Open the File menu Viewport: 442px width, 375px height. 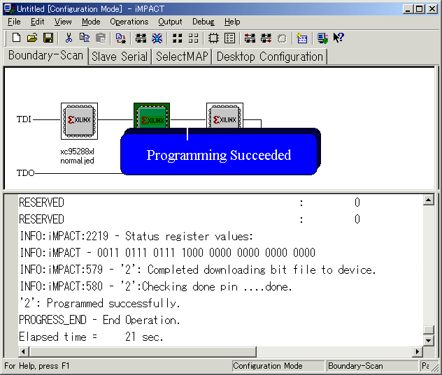tap(14, 22)
